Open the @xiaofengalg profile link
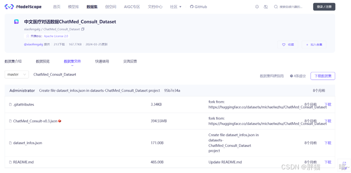 [33, 44]
